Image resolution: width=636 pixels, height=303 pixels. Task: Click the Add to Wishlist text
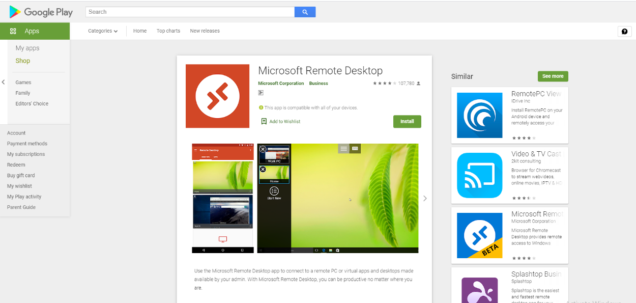click(x=285, y=122)
